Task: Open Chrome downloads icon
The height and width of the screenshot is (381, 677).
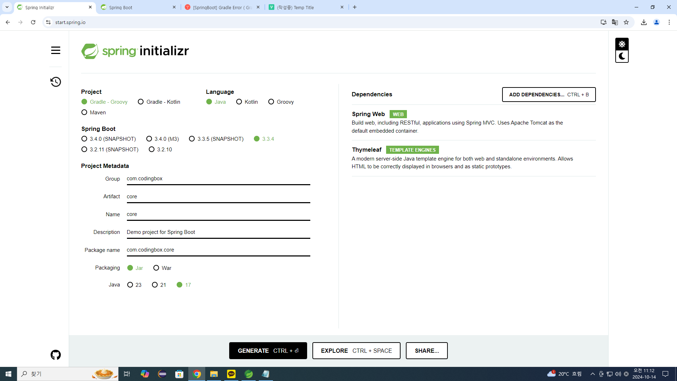Action: [x=644, y=22]
